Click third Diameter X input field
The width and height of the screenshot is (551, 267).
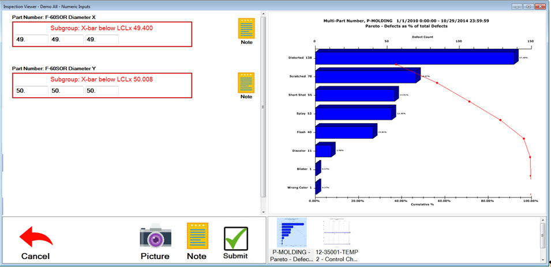tap(102, 40)
